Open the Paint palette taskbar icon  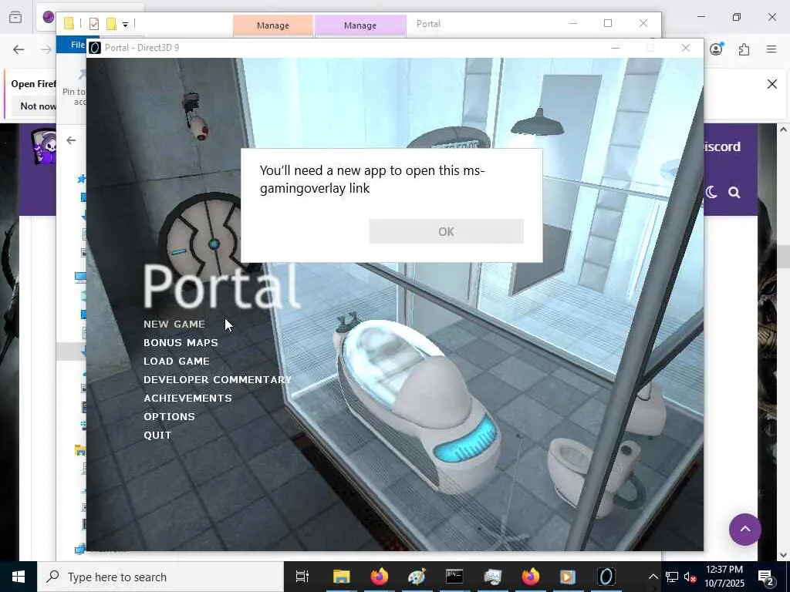tap(417, 577)
